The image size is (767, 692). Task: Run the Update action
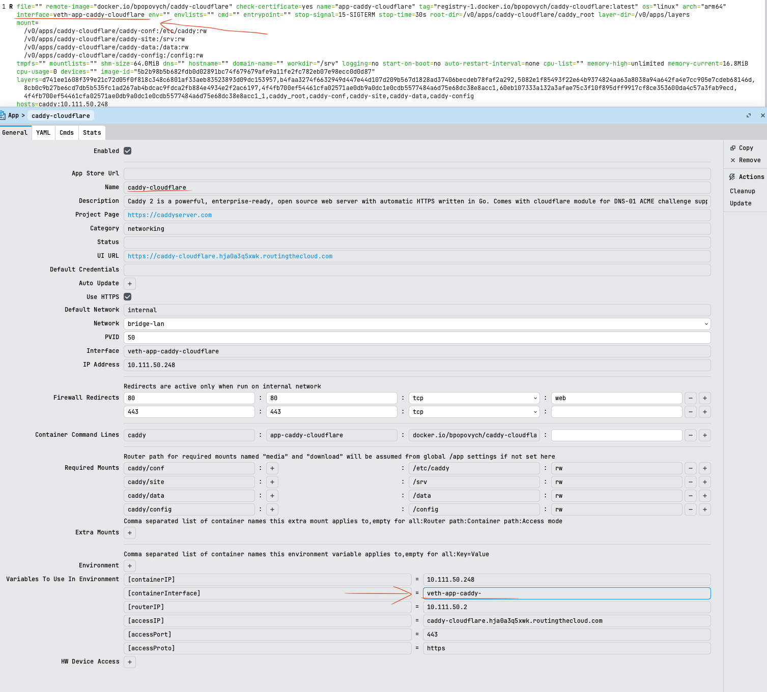coord(741,203)
